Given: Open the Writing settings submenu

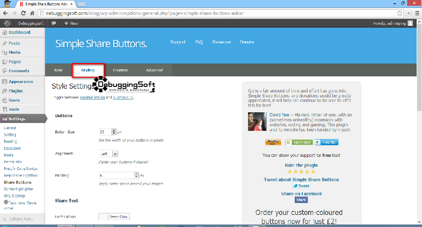Looking at the screenshot, I should [10, 135].
